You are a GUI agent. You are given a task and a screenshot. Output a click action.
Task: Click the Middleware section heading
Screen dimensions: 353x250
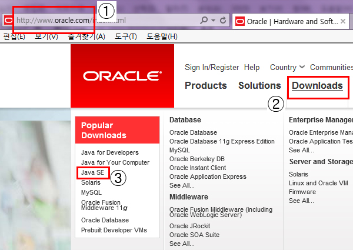tap(189, 197)
